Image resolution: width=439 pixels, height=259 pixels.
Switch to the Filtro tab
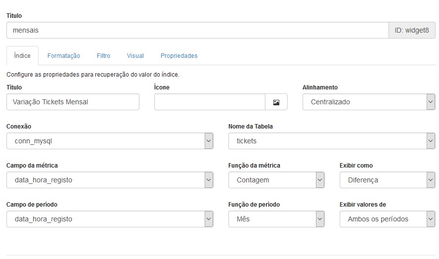point(103,56)
